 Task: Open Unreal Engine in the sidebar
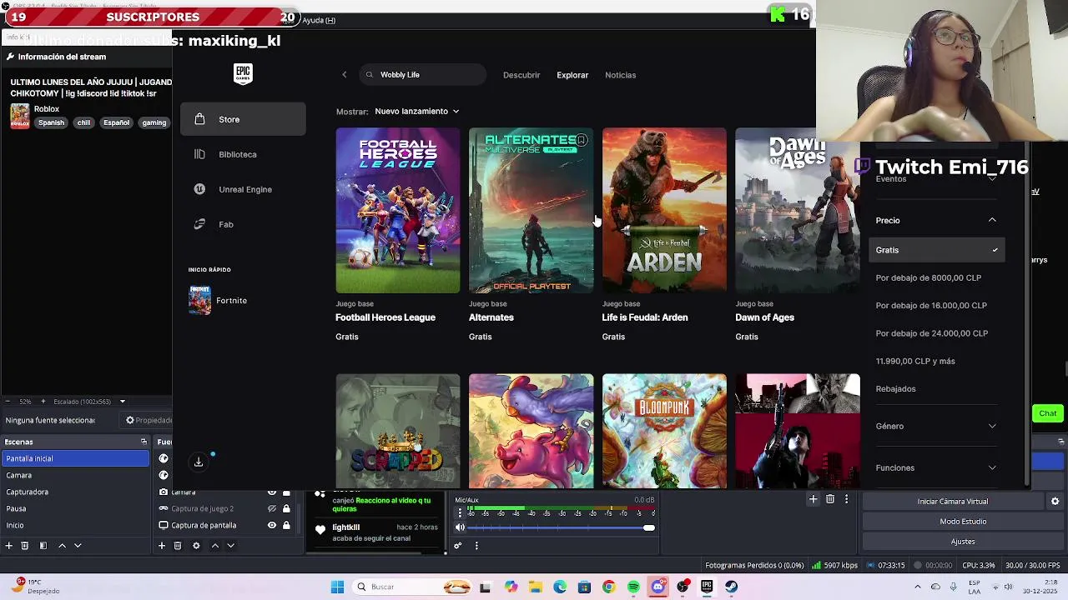click(243, 189)
